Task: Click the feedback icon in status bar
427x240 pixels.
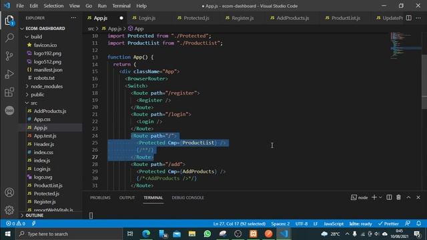Action: [408, 224]
